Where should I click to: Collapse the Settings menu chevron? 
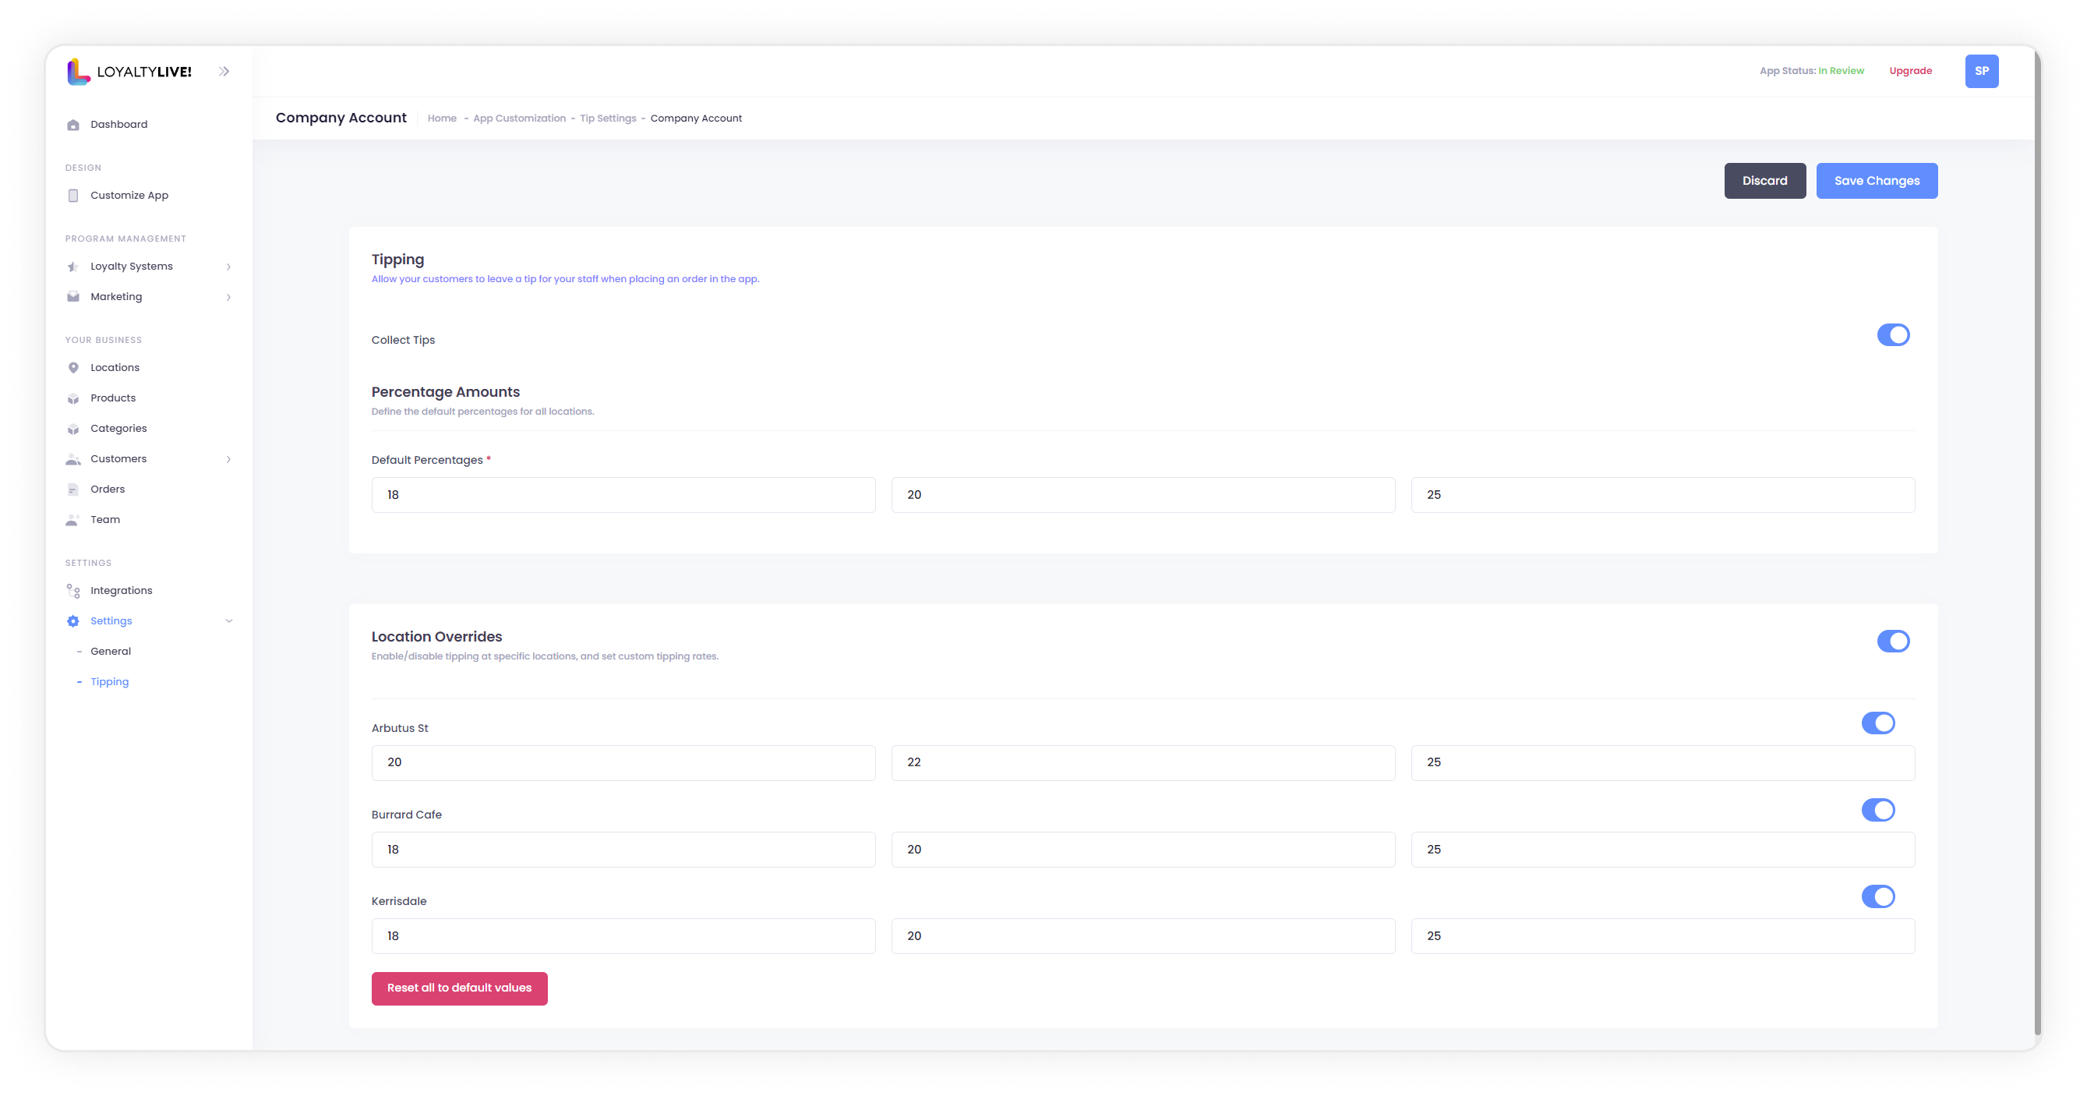point(228,621)
